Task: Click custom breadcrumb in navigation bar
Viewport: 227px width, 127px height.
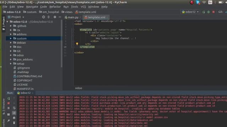Action: click(30, 12)
